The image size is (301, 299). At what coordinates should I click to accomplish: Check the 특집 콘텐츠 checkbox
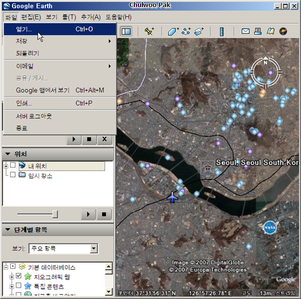(x=19, y=285)
